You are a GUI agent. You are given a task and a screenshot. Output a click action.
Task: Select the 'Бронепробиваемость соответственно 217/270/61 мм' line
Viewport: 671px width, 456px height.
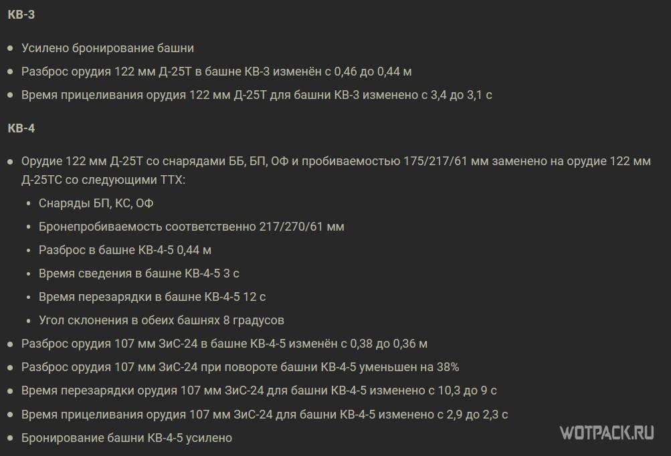(191, 227)
